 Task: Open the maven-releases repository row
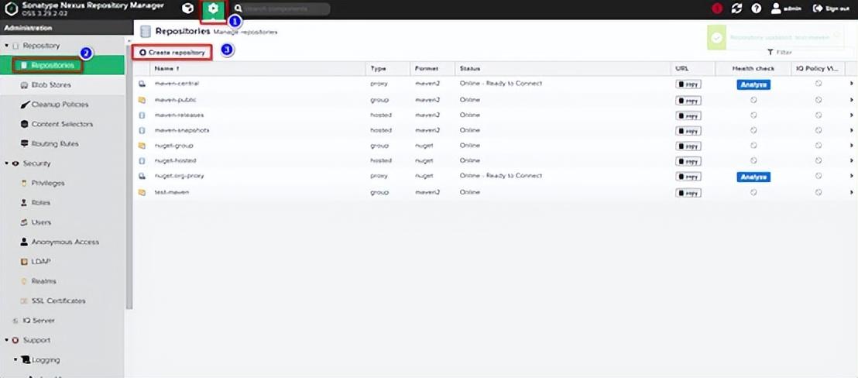pos(496,115)
